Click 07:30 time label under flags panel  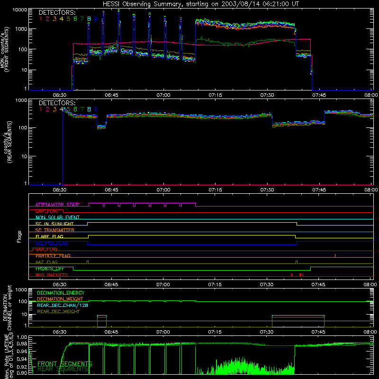point(267,285)
